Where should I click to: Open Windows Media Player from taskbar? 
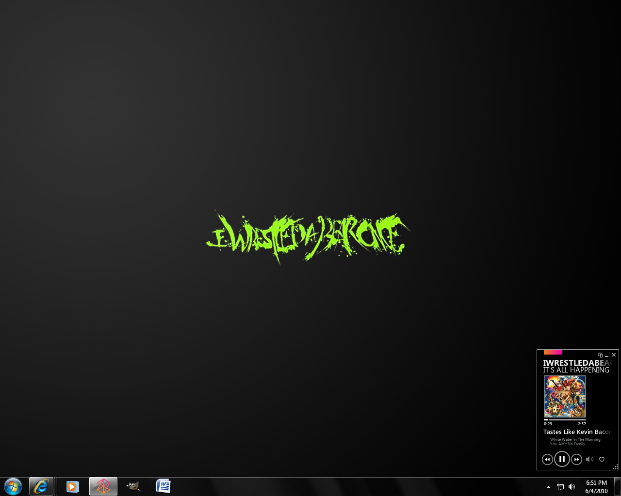tap(72, 486)
